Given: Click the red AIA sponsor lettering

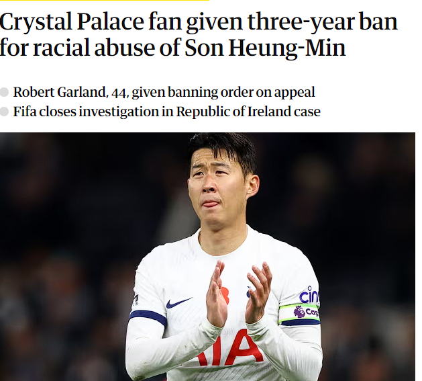Looking at the screenshot, I should 230,349.
